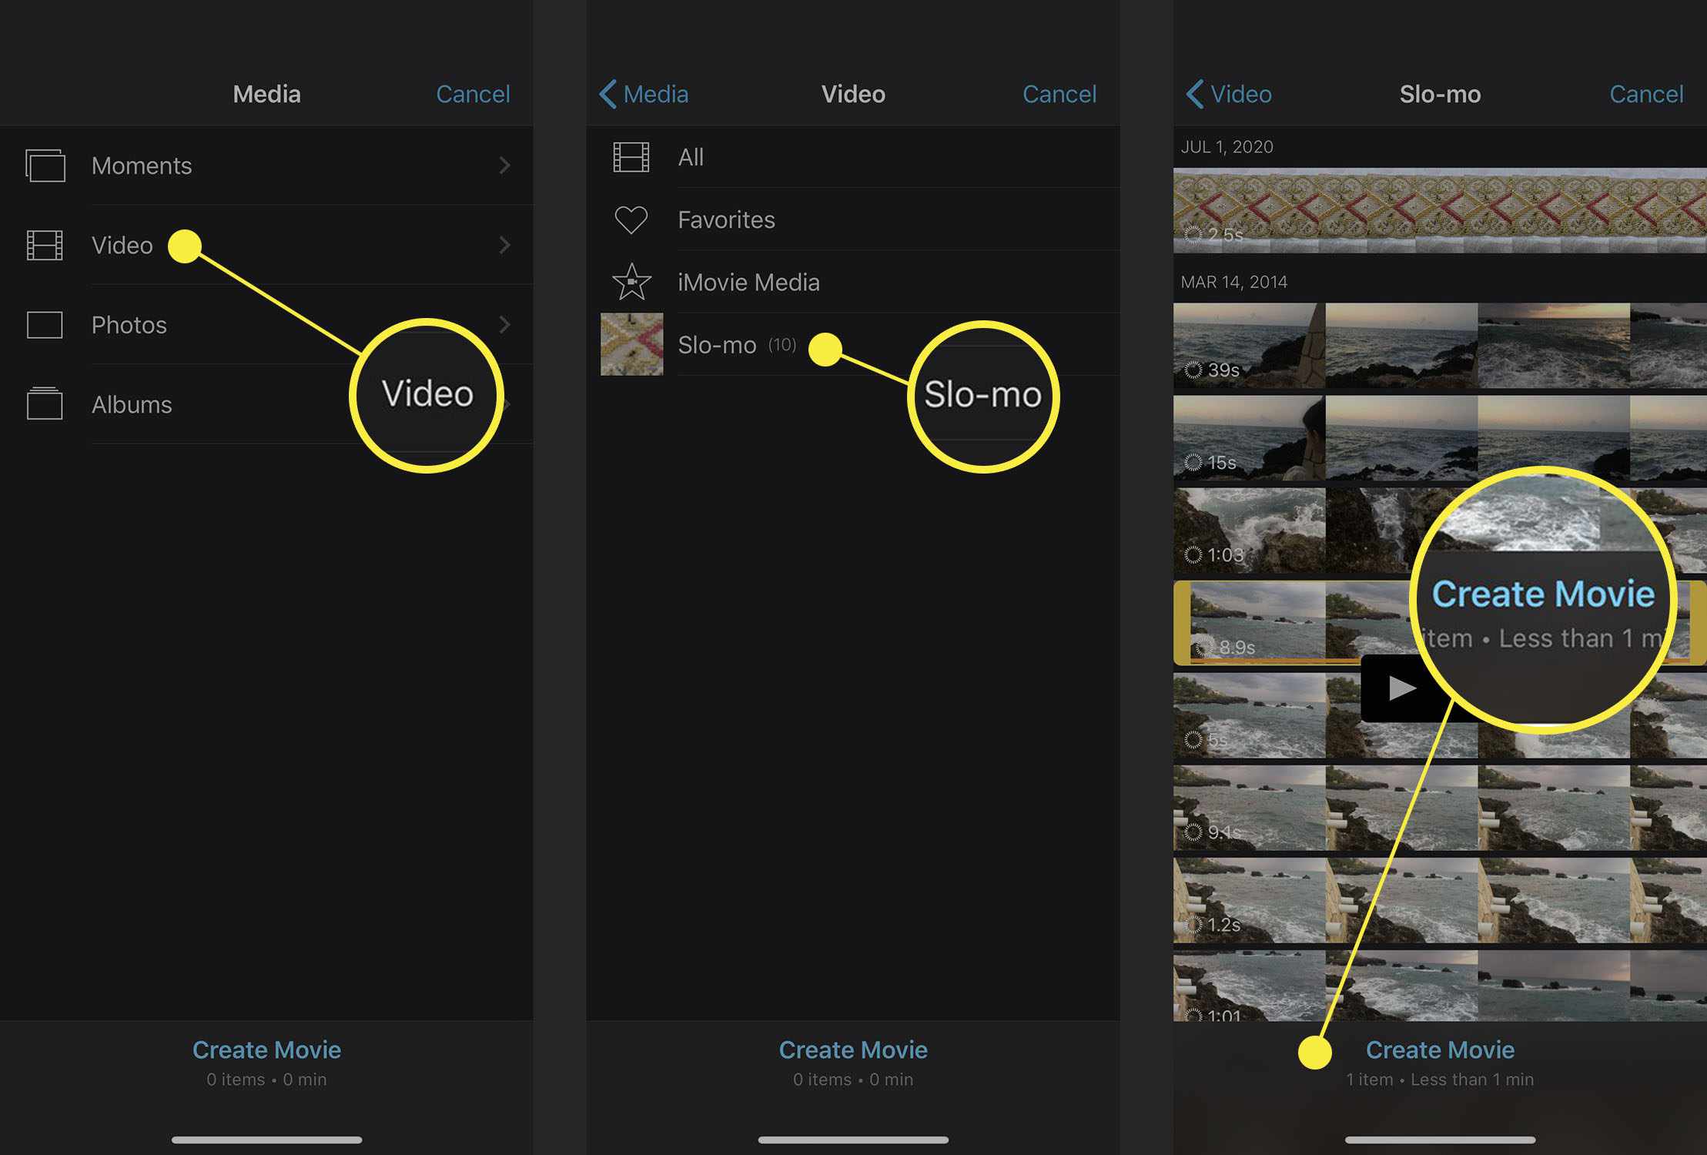
Task: Select the 1.2s shoreline clip
Action: [1440, 900]
